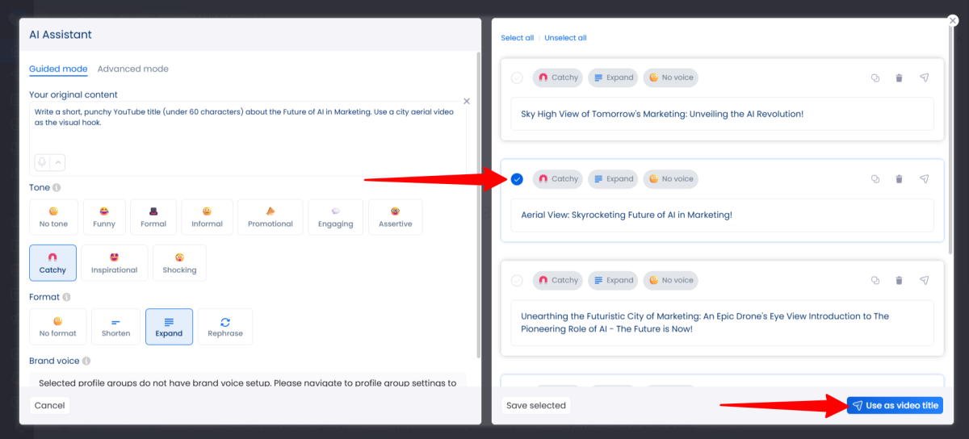Switch to Guided mode tab
The width and height of the screenshot is (969, 439).
click(58, 69)
